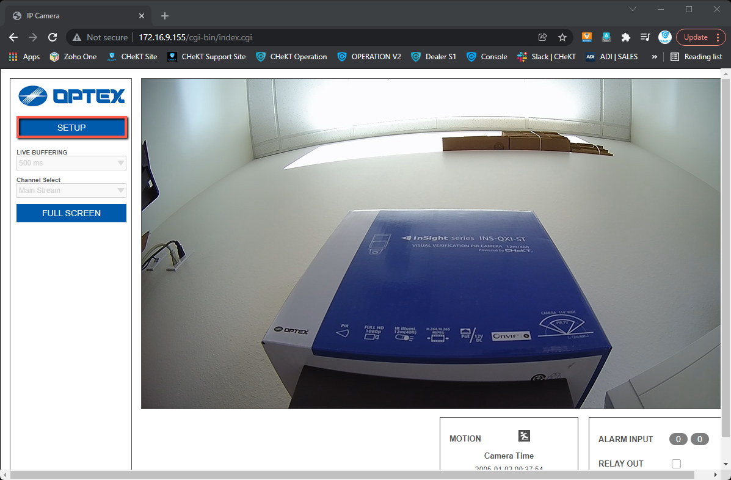
Task: Click the Update button in Chrome toolbar
Action: (x=696, y=37)
